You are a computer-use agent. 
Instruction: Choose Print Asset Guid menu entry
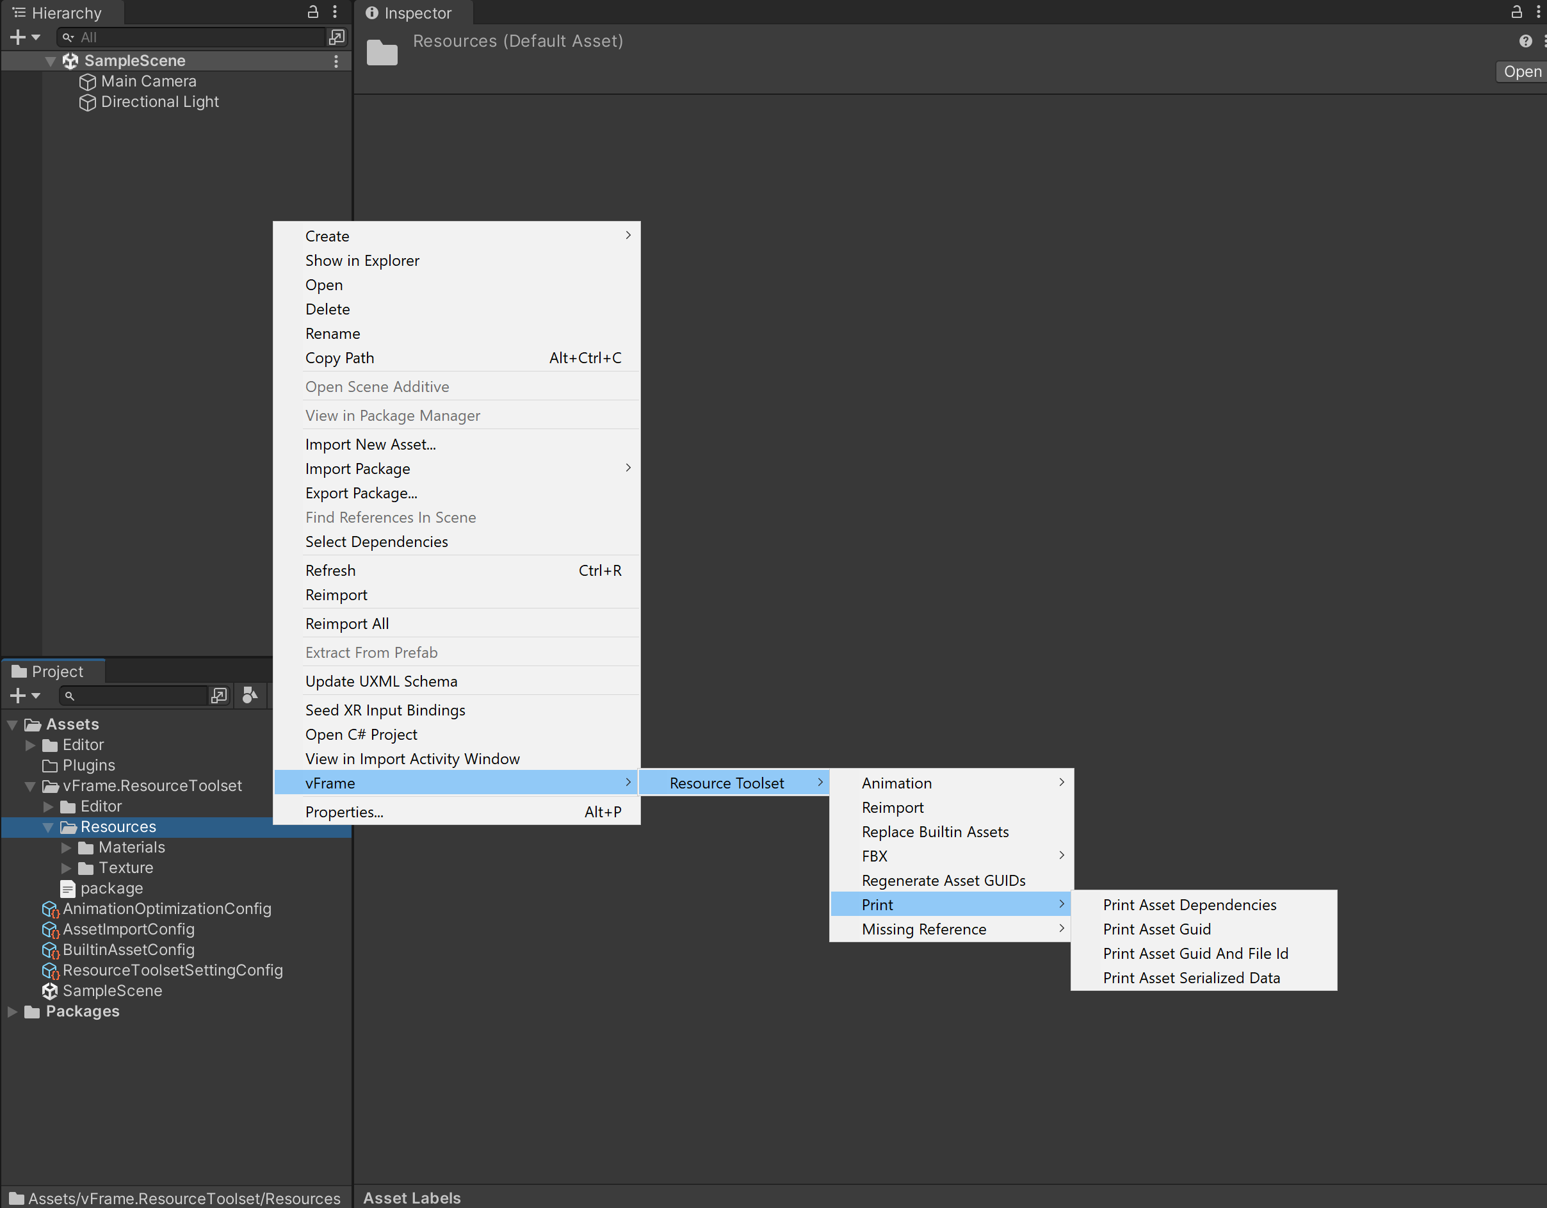tap(1156, 929)
